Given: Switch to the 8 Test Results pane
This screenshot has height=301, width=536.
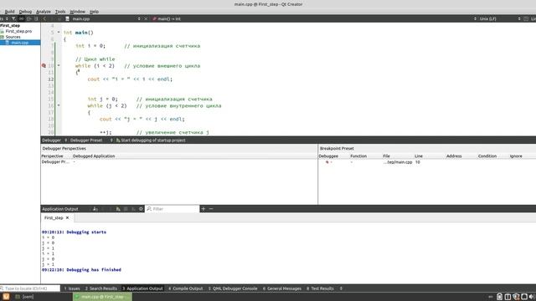Looking at the screenshot, I should pyautogui.click(x=320, y=288).
